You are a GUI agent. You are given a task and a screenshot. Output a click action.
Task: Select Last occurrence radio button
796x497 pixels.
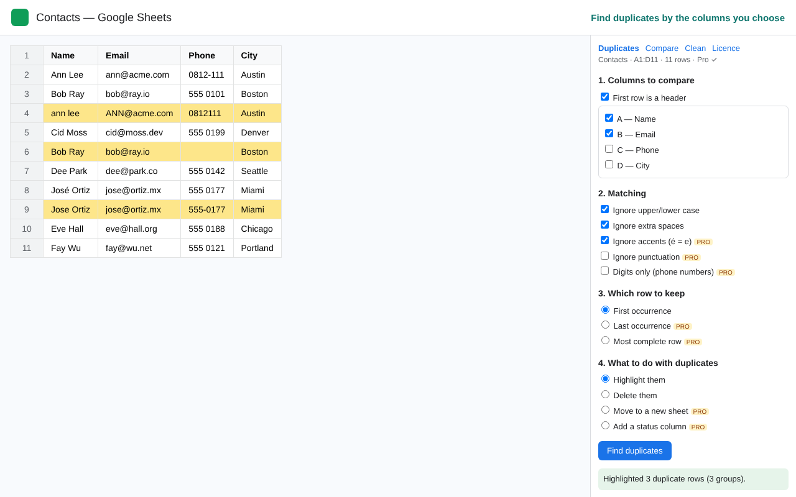click(x=605, y=325)
